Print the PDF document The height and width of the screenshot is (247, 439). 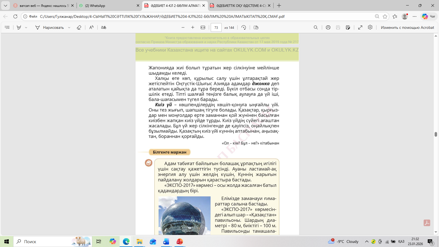click(328, 27)
